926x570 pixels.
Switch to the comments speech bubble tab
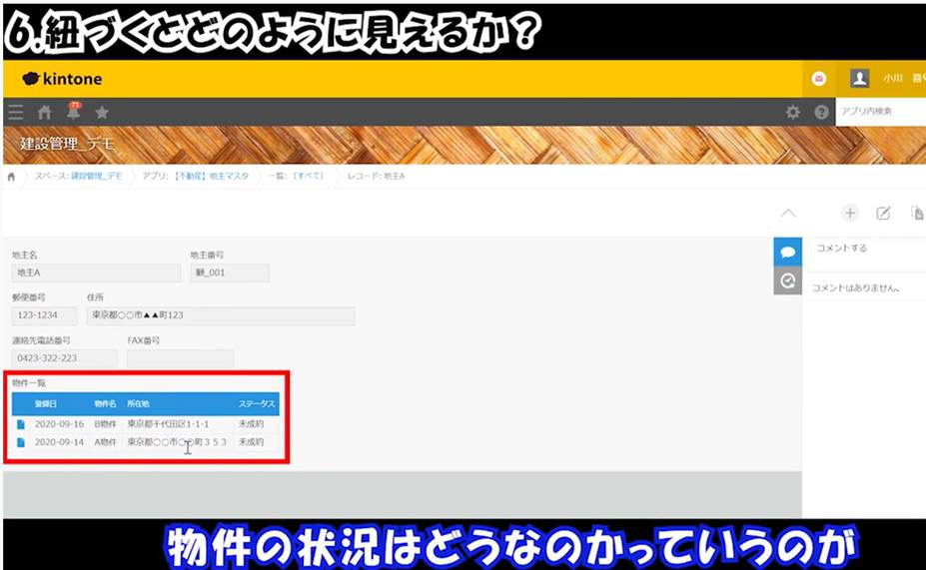788,252
